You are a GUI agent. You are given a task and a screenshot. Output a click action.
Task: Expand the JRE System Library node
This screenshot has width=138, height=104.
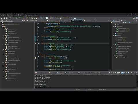(x=3, y=25)
